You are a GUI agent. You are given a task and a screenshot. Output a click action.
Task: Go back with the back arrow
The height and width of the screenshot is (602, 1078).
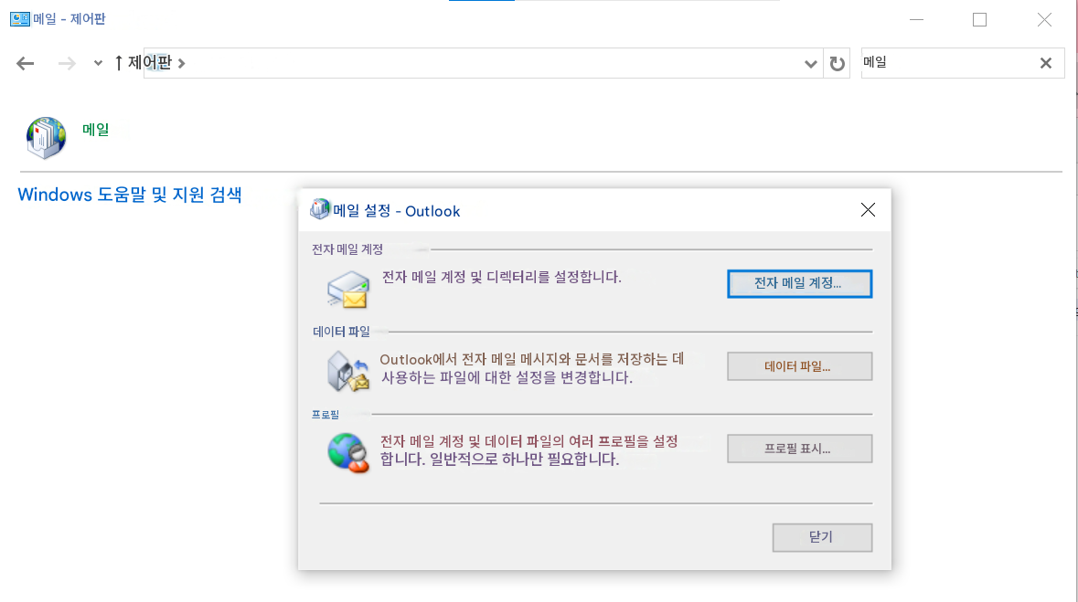pyautogui.click(x=26, y=63)
